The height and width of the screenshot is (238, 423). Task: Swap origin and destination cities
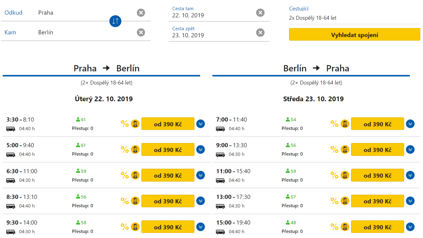coord(115,21)
